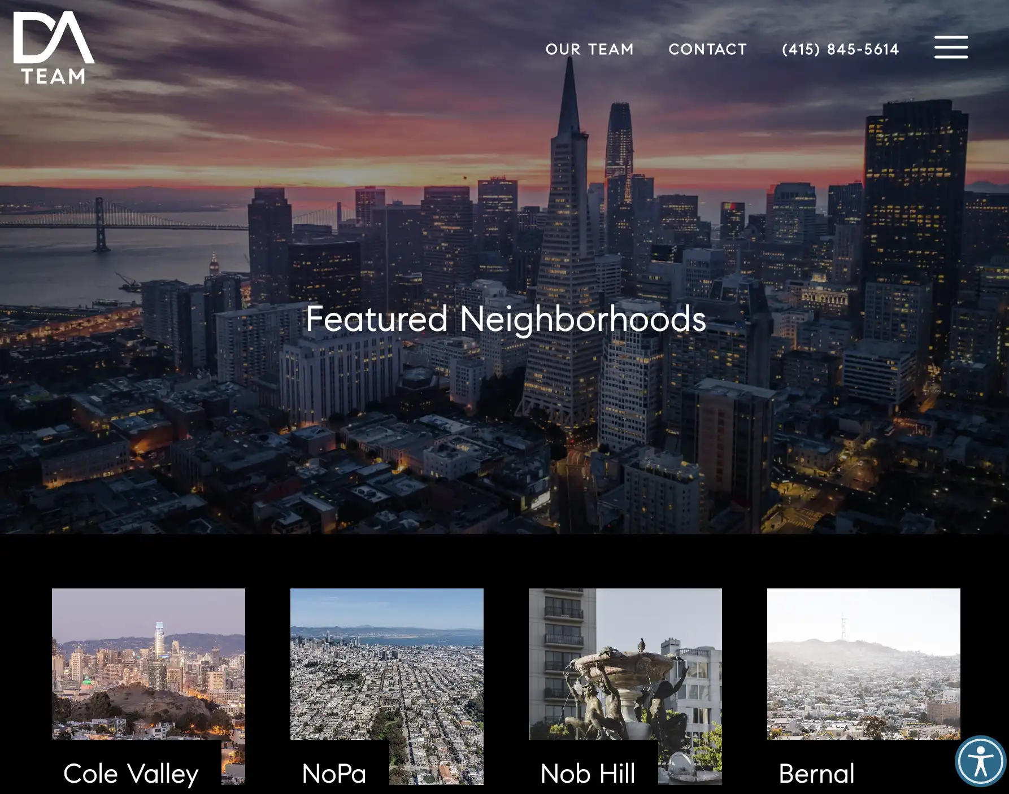The width and height of the screenshot is (1009, 794).
Task: Click the TEAM wordmark beneath the DA monogram
Action: [x=54, y=76]
